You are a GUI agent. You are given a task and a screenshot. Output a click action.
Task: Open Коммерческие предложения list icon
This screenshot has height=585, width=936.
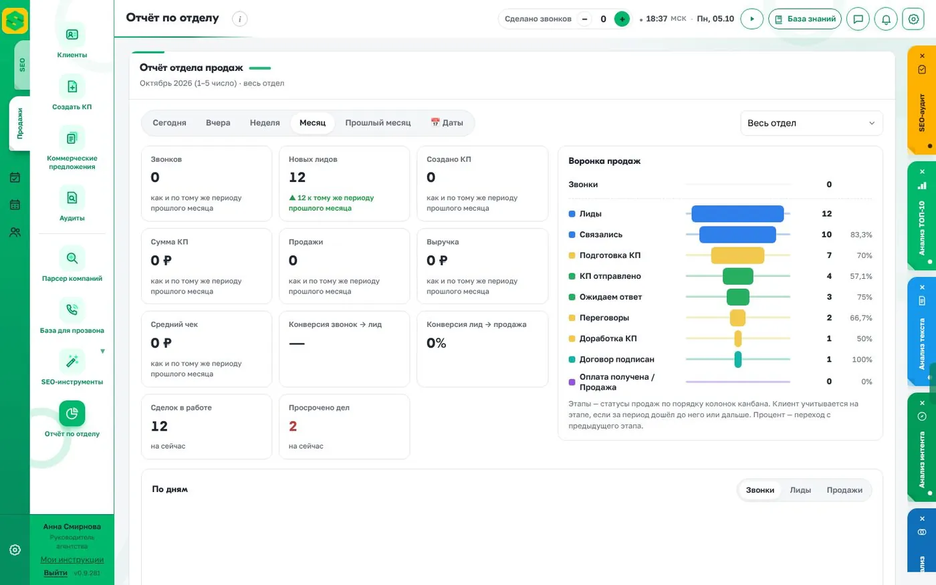72,138
